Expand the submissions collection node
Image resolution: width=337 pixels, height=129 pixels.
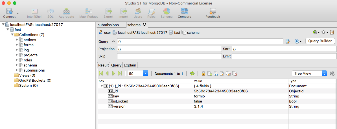[17, 70]
